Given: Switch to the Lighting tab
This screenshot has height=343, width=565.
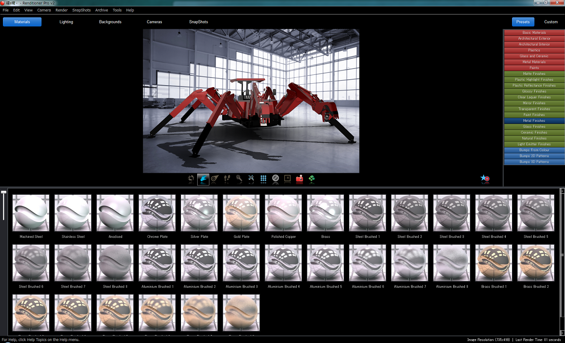Looking at the screenshot, I should tap(66, 22).
